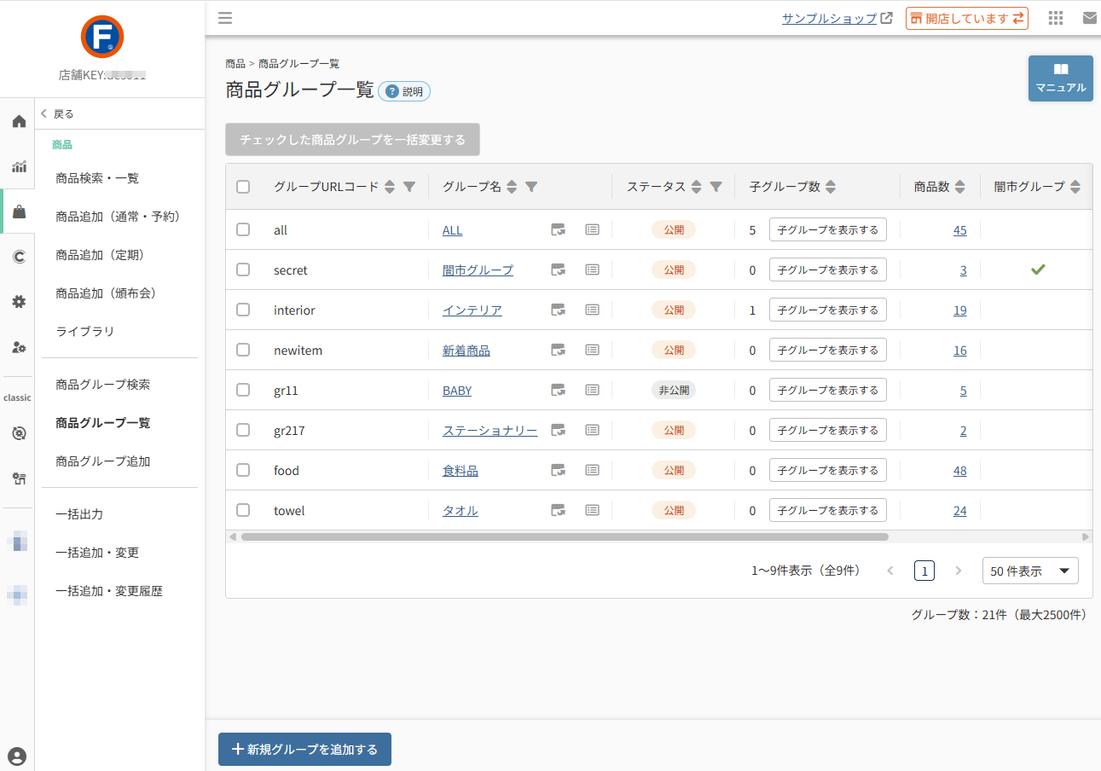
Task: Click the list icon for 食料品 row
Action: click(593, 470)
